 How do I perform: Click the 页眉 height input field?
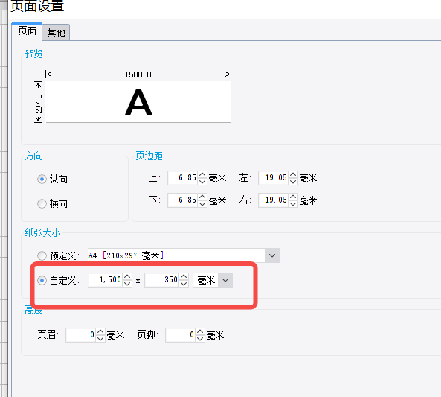coord(81,335)
